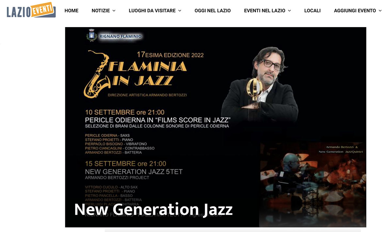Viewport: 392px width, 232px height.
Task: Click the New Generation Jazz headline
Action: 153,209
